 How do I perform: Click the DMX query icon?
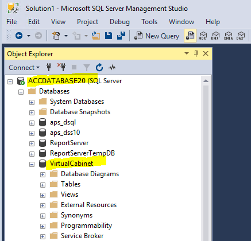coord(215,36)
